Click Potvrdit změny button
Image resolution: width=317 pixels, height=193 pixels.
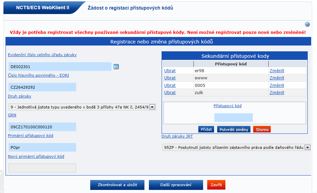point(234,129)
